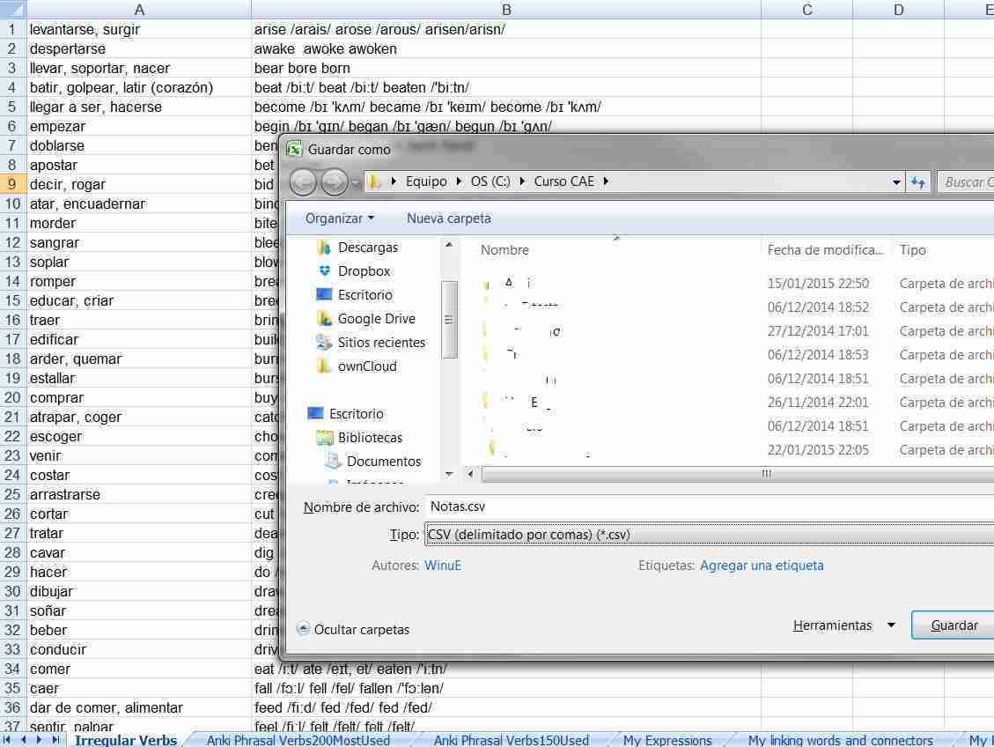Switch to Anki Phrasal Verbs200MostUsed sheet tab
Image resolution: width=994 pixels, height=747 pixels.
[298, 740]
